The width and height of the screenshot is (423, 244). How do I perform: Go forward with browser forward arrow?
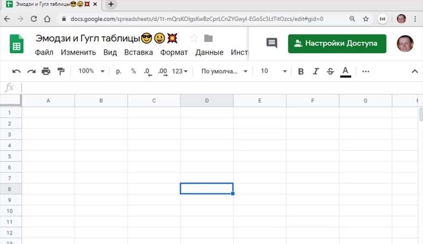tap(20, 19)
